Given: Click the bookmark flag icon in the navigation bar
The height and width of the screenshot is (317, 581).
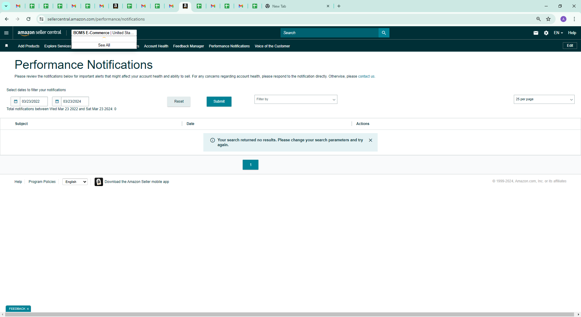Looking at the screenshot, I should [6, 46].
